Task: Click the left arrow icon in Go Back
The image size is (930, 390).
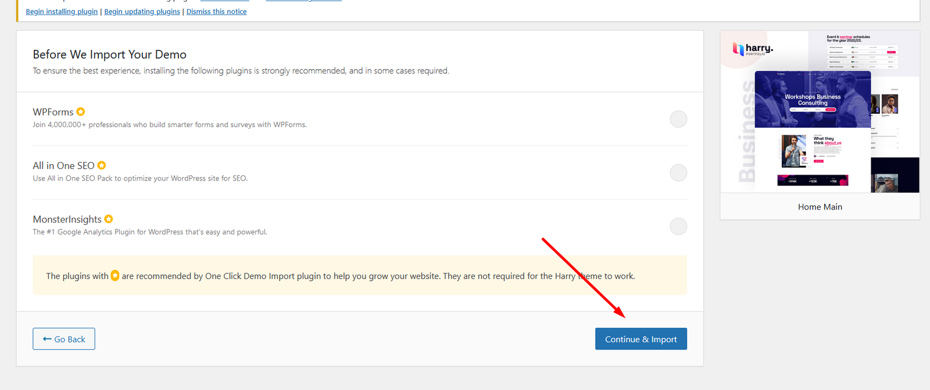Action: point(47,339)
